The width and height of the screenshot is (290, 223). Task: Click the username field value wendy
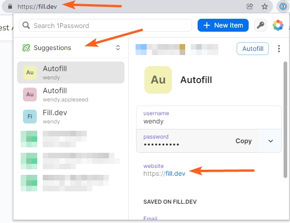coord(154,121)
